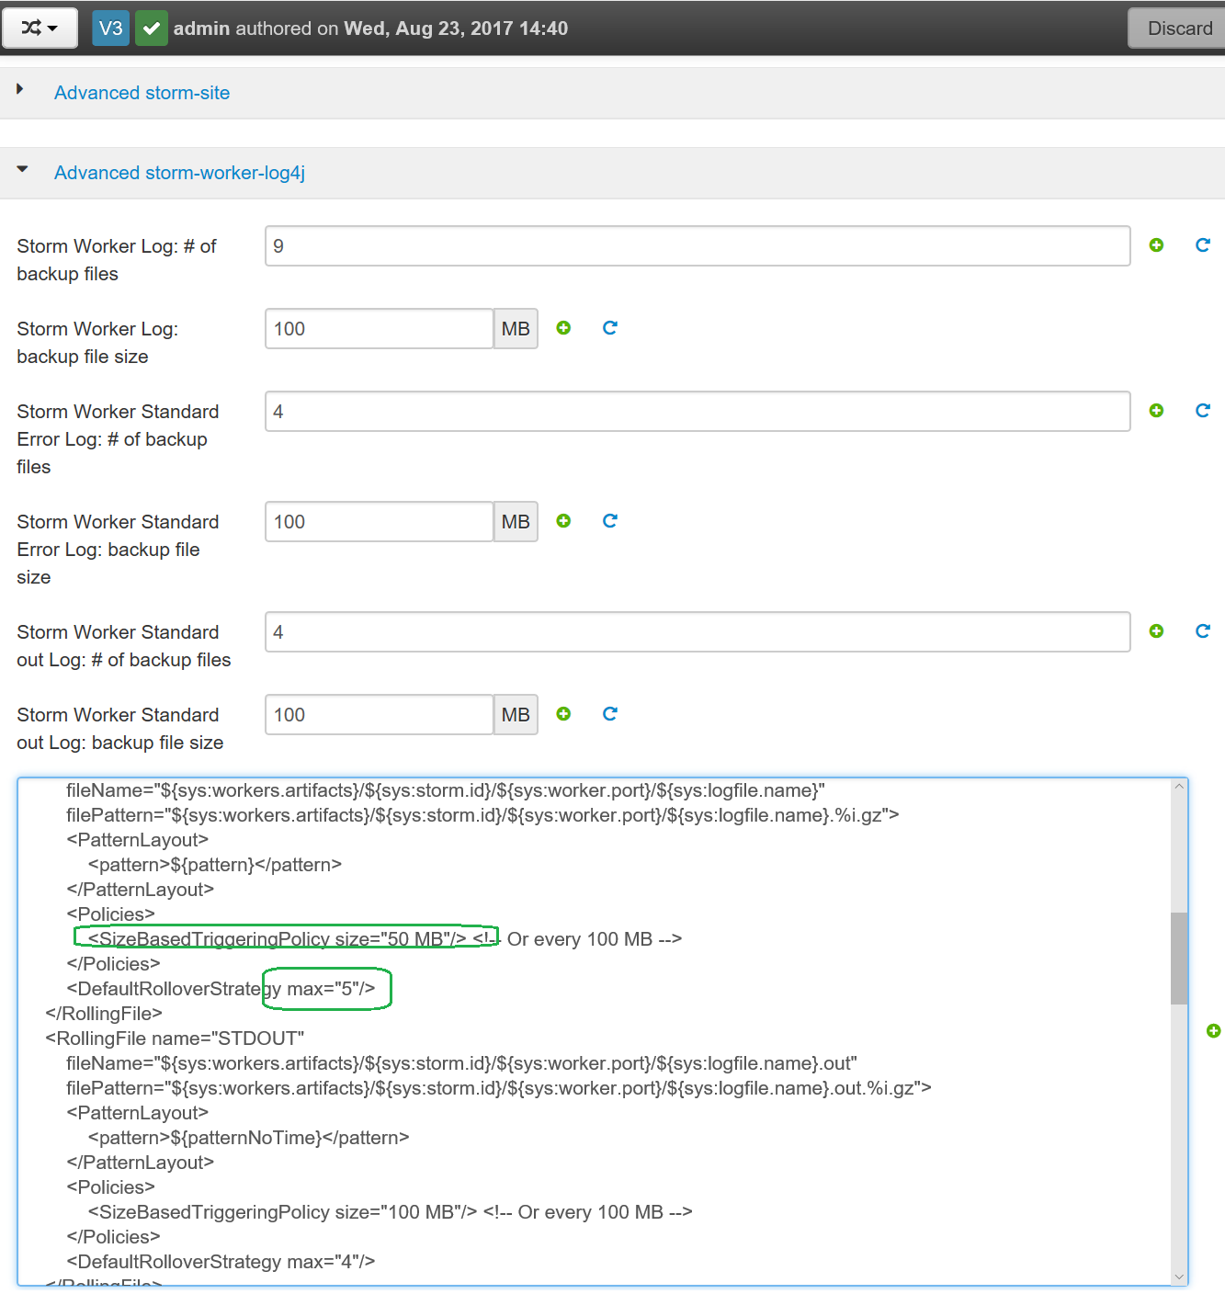This screenshot has width=1225, height=1294.
Task: Click undo arrow for Standard Error Log backup files count
Action: 1202,411
